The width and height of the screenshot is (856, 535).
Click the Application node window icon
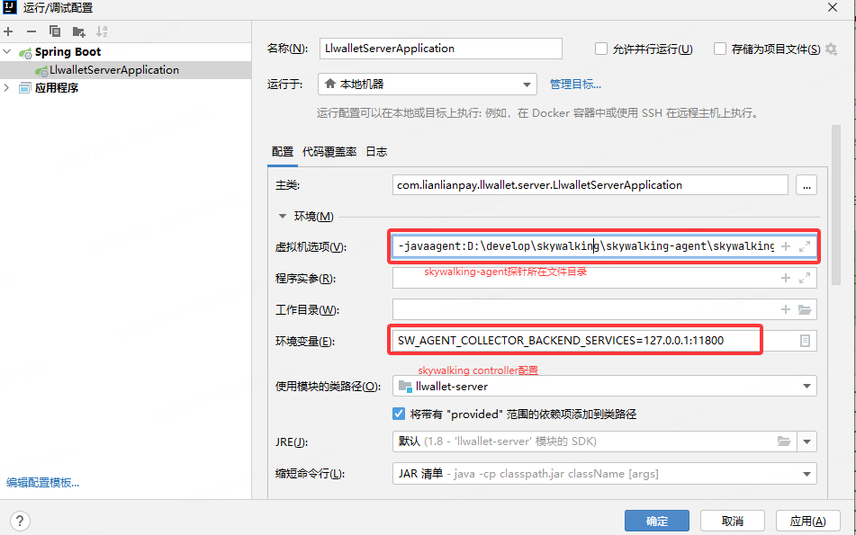[x=24, y=88]
